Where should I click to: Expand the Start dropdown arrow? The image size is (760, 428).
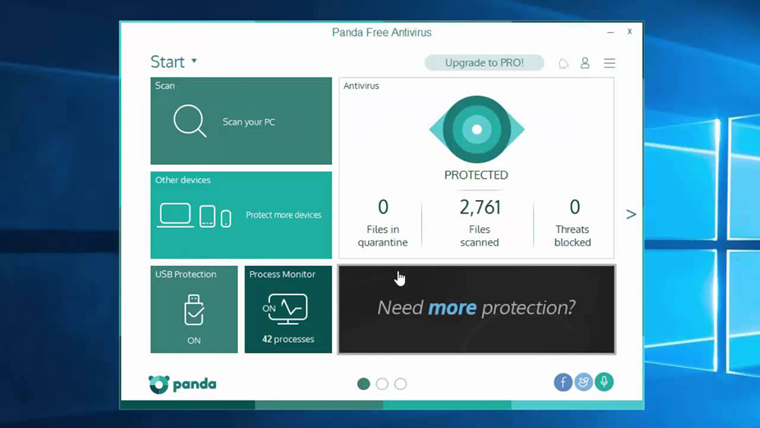[194, 61]
